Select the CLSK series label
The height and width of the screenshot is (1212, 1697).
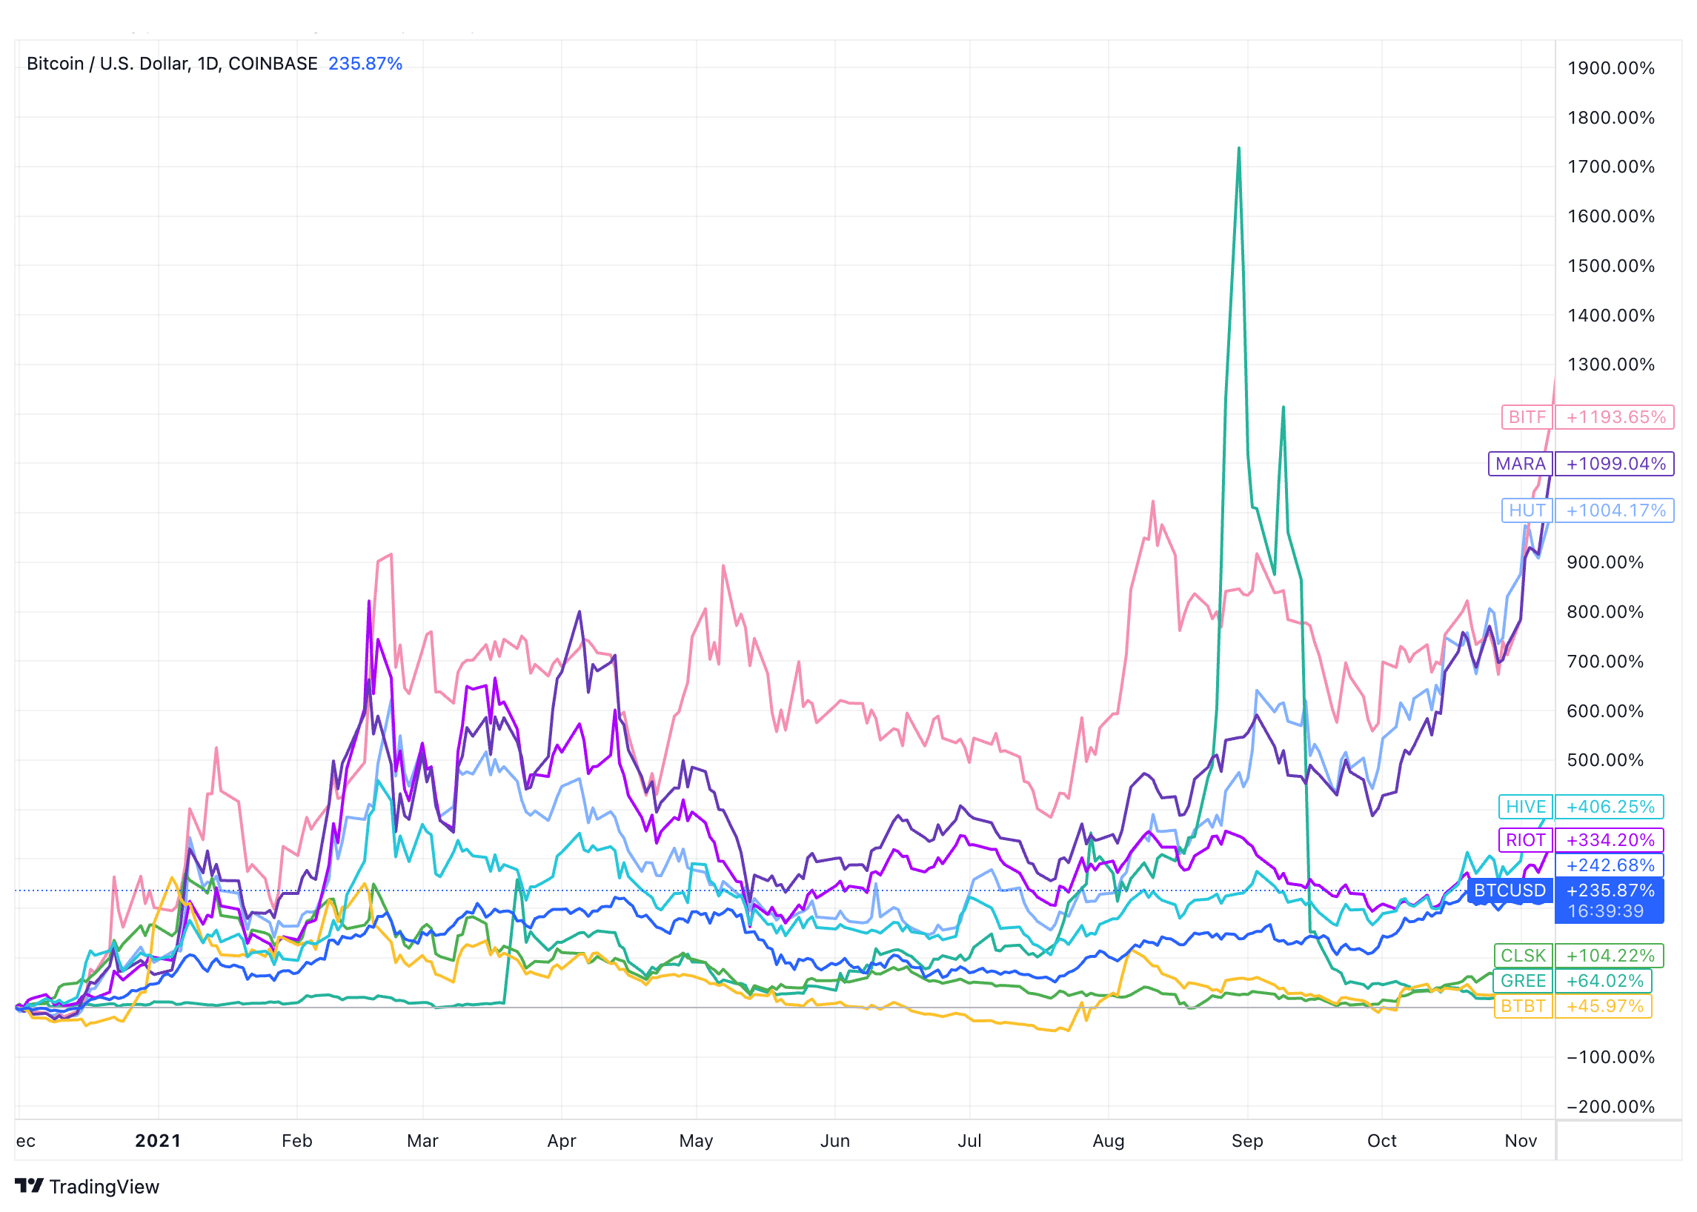pyautogui.click(x=1522, y=955)
